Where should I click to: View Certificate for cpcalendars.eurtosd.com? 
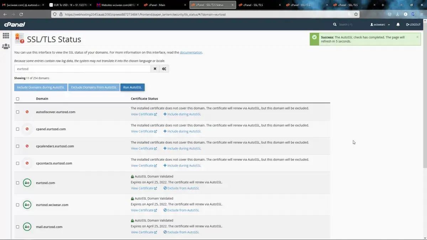pyautogui.click(x=144, y=148)
